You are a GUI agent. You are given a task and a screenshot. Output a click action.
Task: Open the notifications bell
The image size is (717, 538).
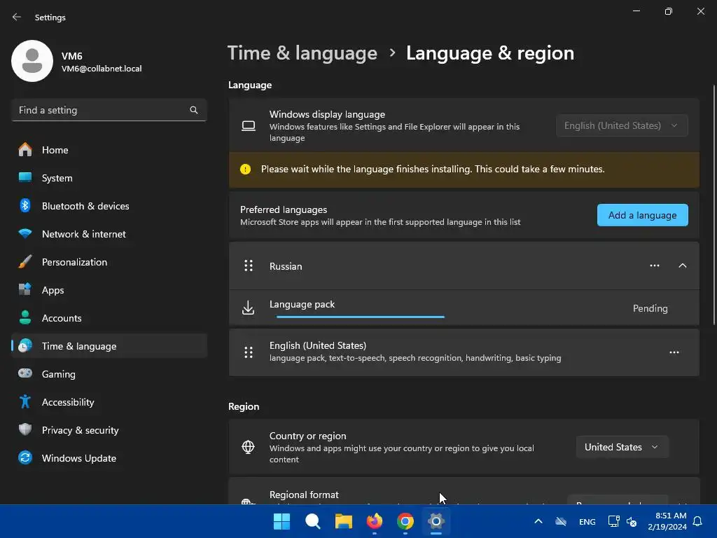[x=698, y=521]
